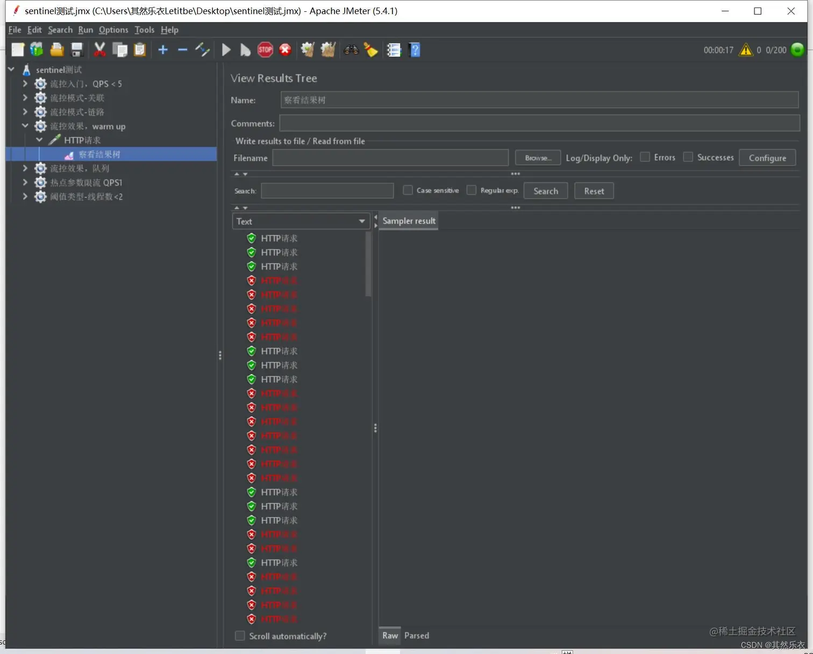Click the Toggle enable/disable icon
This screenshot has height=654, width=813.
[202, 50]
